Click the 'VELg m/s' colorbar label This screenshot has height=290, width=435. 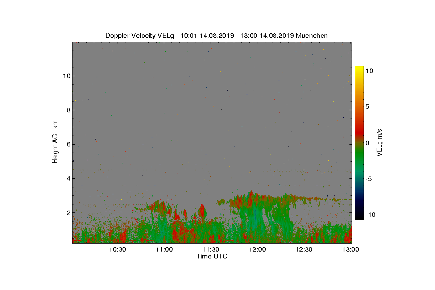(x=380, y=142)
